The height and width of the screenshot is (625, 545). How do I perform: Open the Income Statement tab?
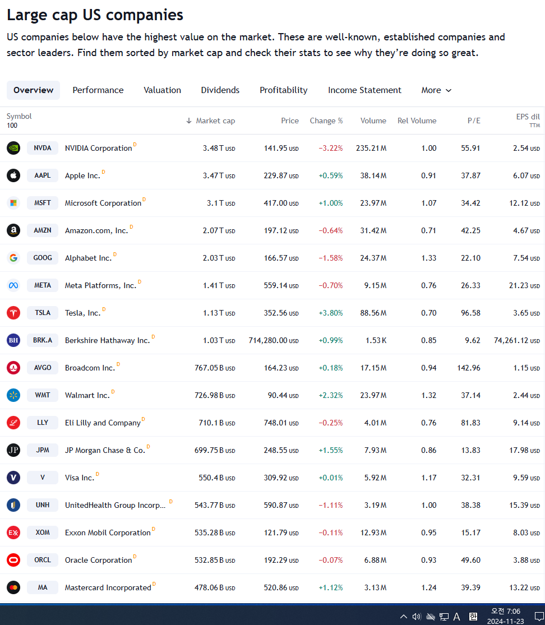pyautogui.click(x=364, y=90)
